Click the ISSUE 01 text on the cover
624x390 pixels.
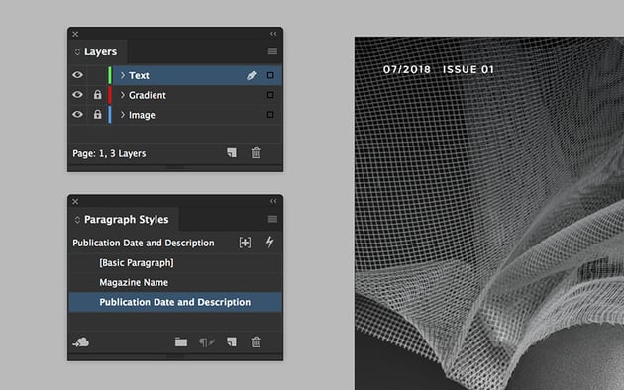coord(468,69)
